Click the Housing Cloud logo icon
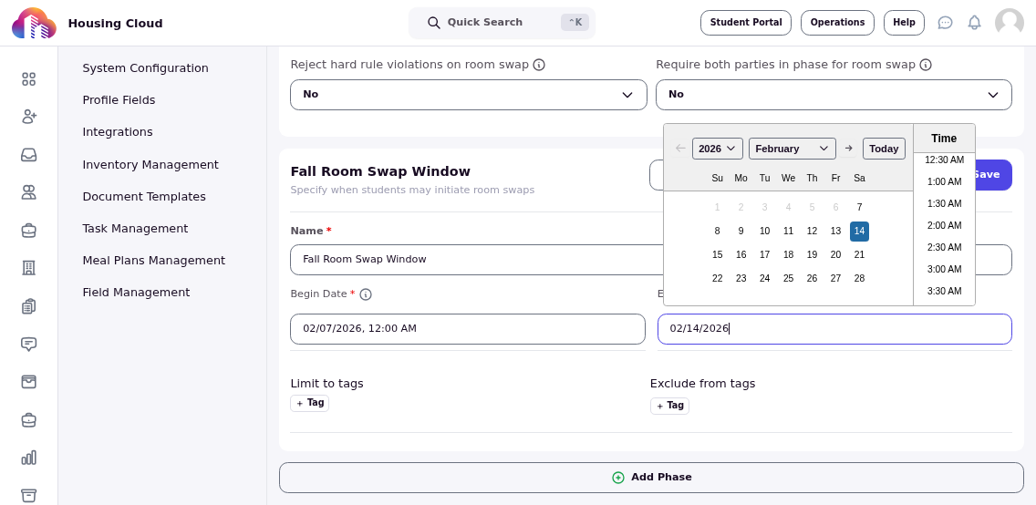 (x=34, y=23)
